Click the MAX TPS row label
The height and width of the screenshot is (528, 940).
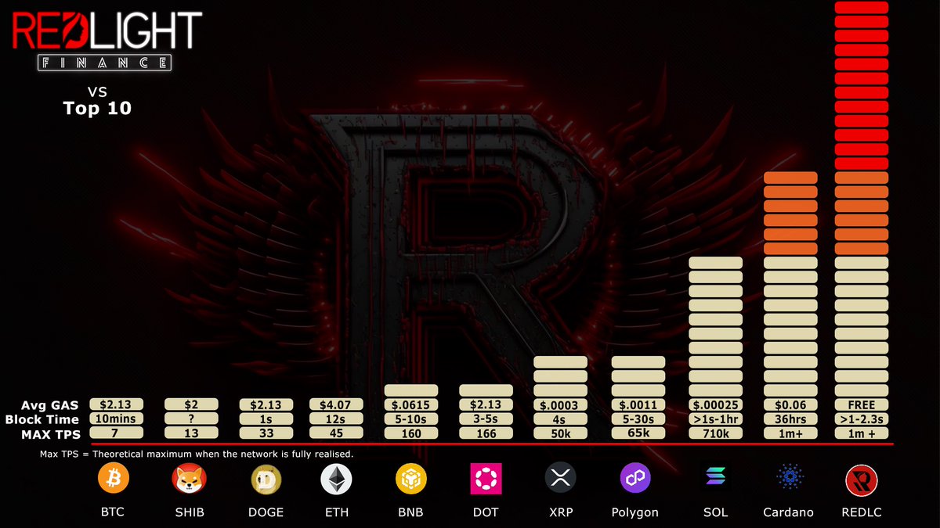(x=51, y=433)
